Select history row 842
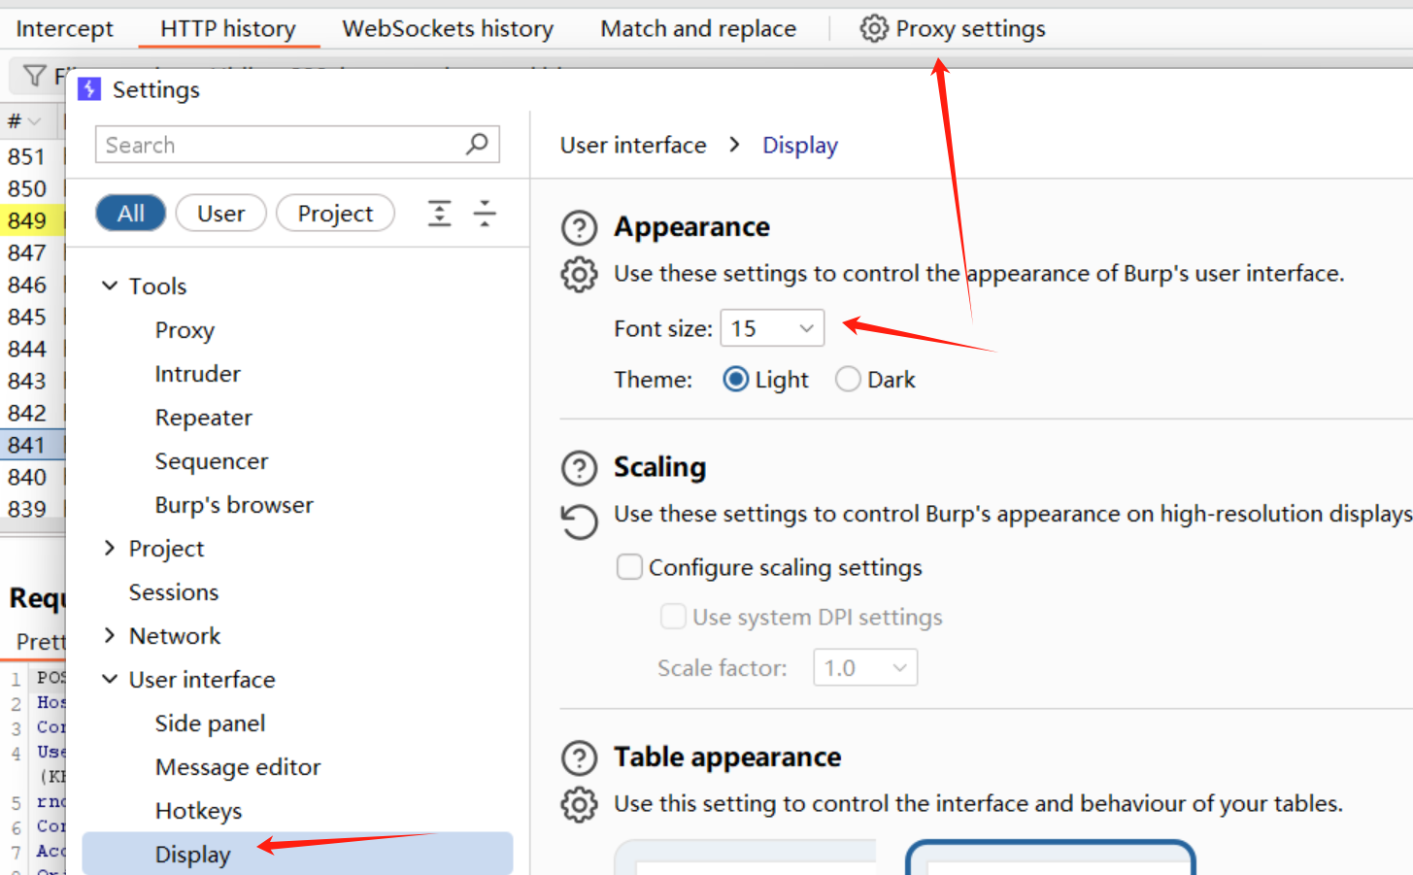 click(32, 413)
